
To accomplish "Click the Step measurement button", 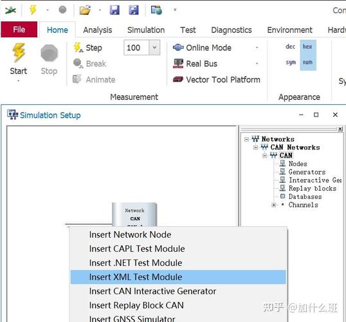I will pyautogui.click(x=88, y=48).
